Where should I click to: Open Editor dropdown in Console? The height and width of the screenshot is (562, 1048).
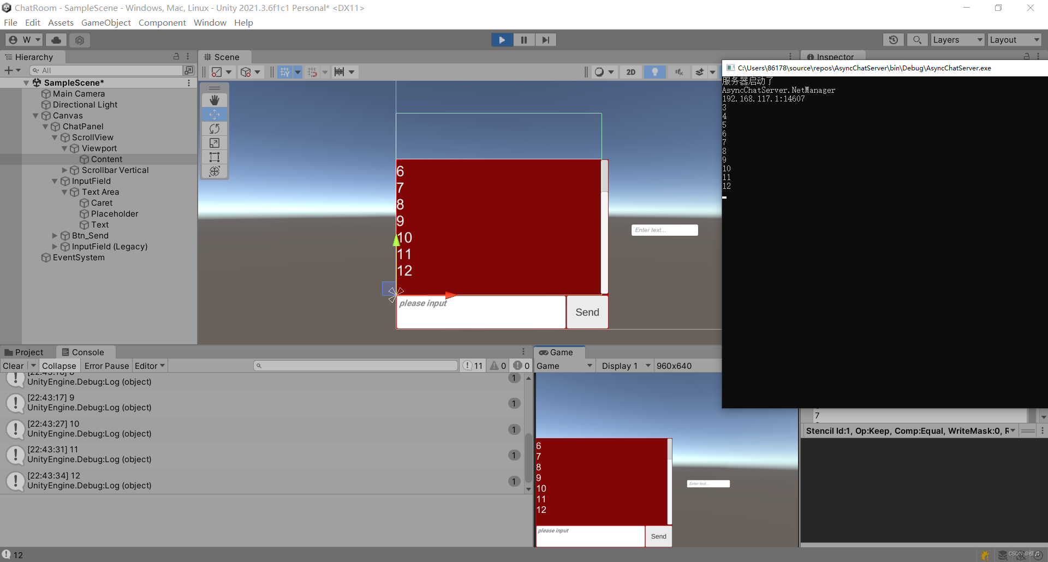149,366
